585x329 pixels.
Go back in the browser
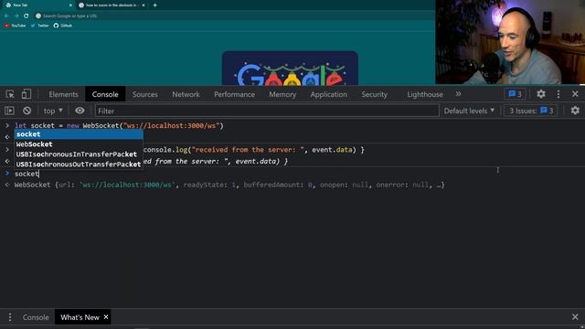click(6, 16)
